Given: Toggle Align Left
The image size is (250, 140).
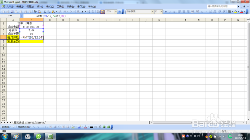Looking at the screenshot, I should [x=179, y=12].
